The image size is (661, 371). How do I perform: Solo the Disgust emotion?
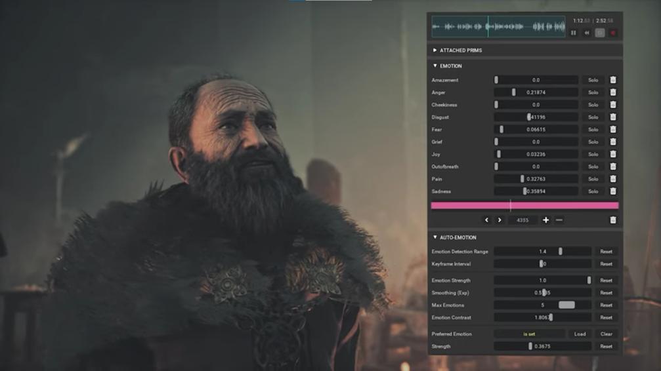click(x=593, y=117)
